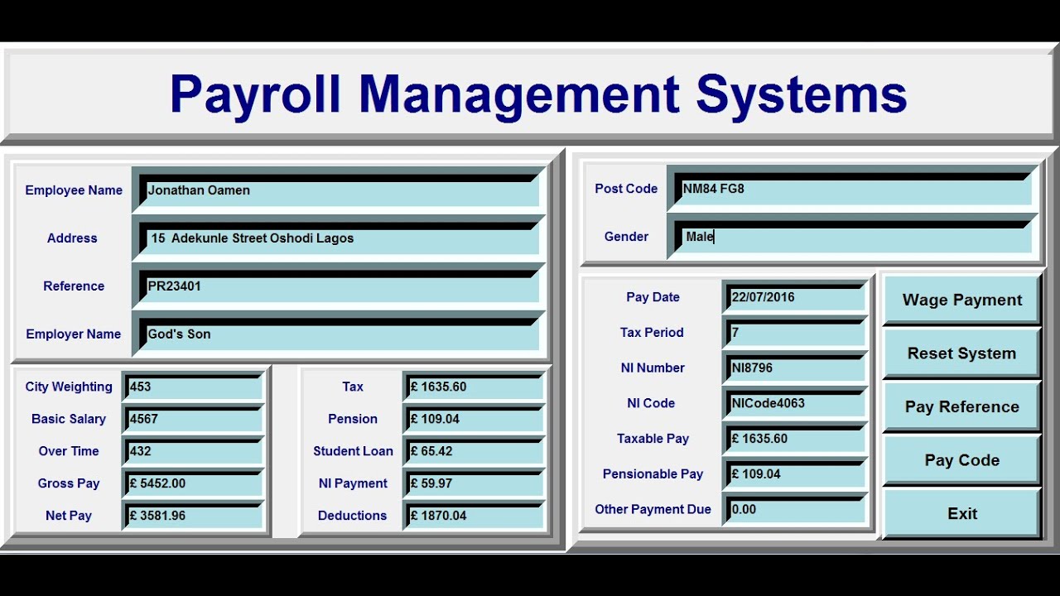1060x596 pixels.
Task: Click the Employee Name label
Action: click(74, 190)
